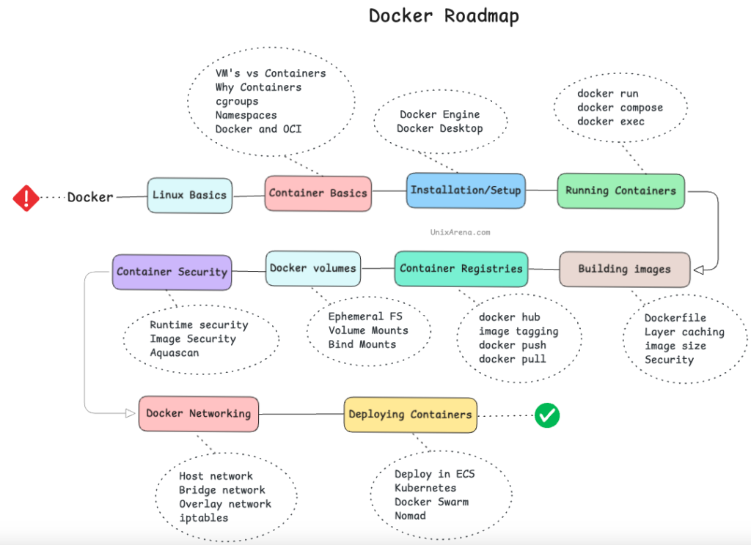Click the bubble mentioning Kubernetes and Nomad
This screenshot has width=751, height=545.
coord(441,494)
